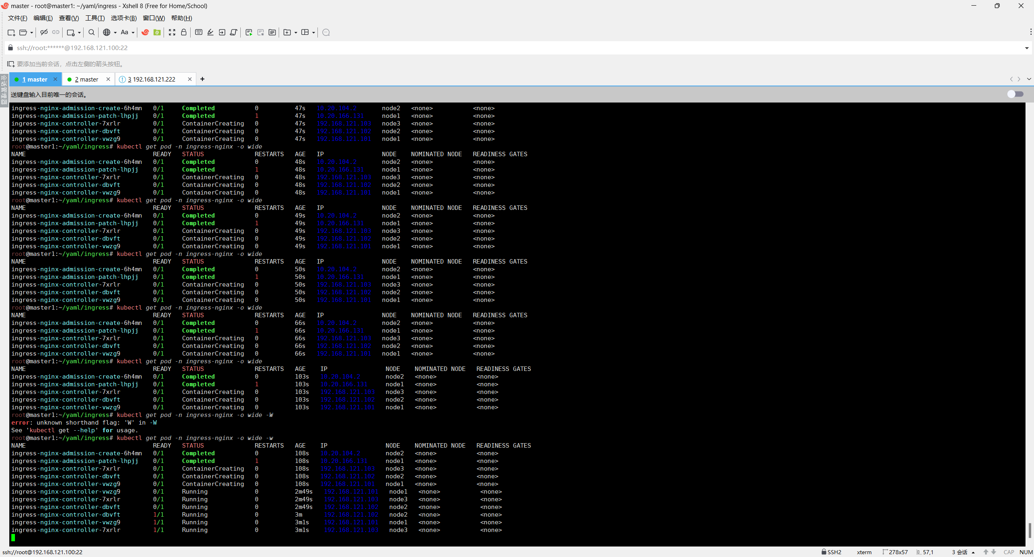Add a new tab with the plus button
This screenshot has width=1034, height=557.
click(x=202, y=79)
